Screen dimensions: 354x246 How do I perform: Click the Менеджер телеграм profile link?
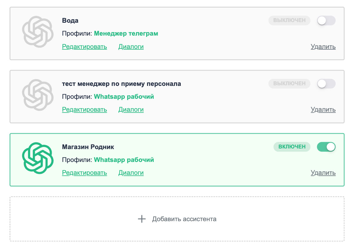click(126, 33)
